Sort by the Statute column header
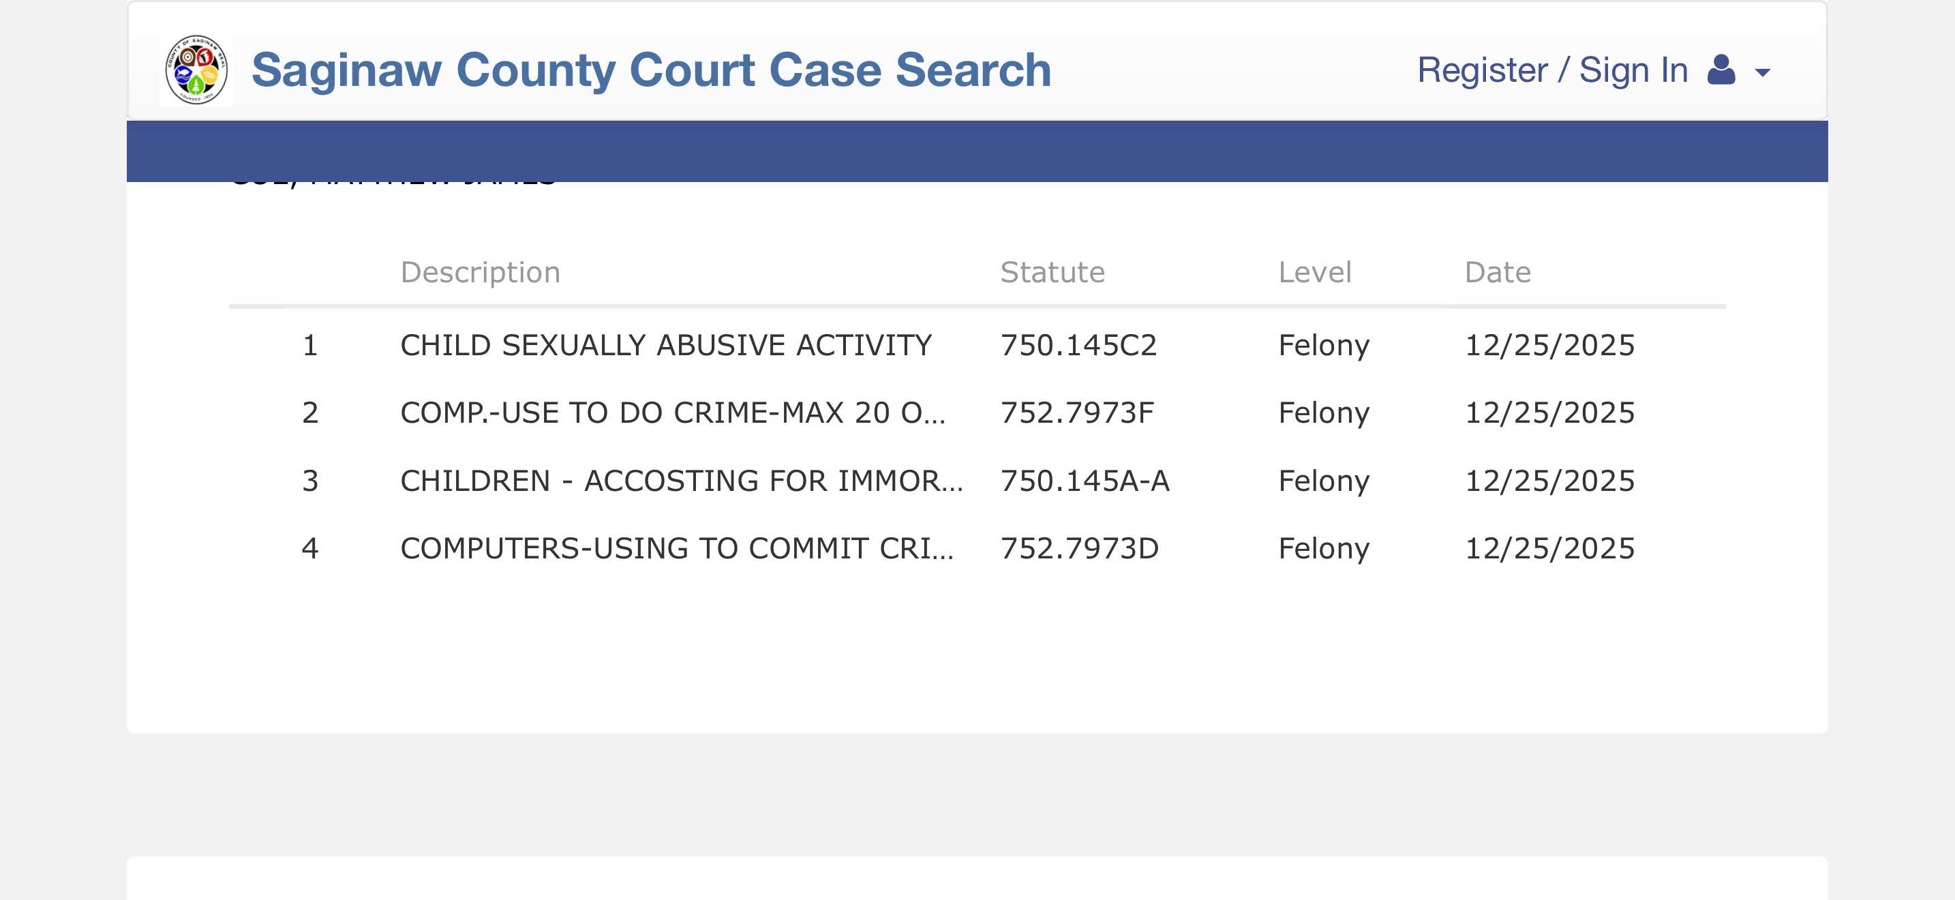Viewport: 1955px width, 900px height. [x=1052, y=273]
